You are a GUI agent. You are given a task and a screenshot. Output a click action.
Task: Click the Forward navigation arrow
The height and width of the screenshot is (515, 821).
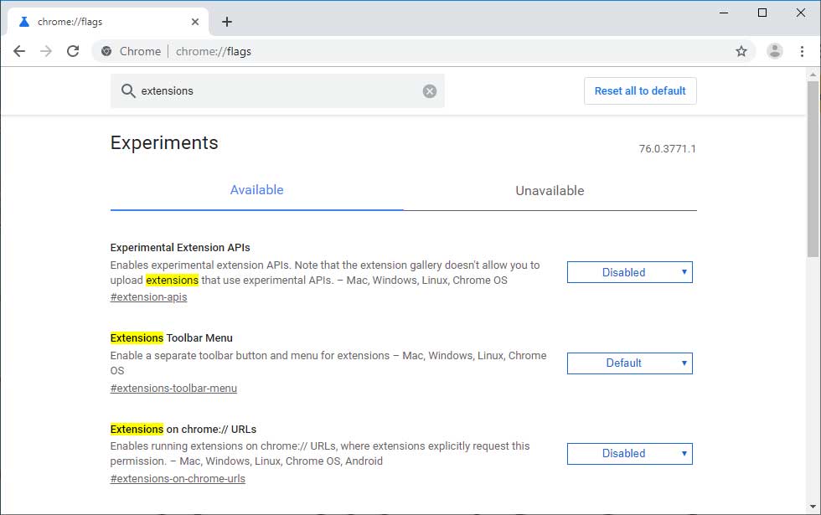click(x=46, y=51)
